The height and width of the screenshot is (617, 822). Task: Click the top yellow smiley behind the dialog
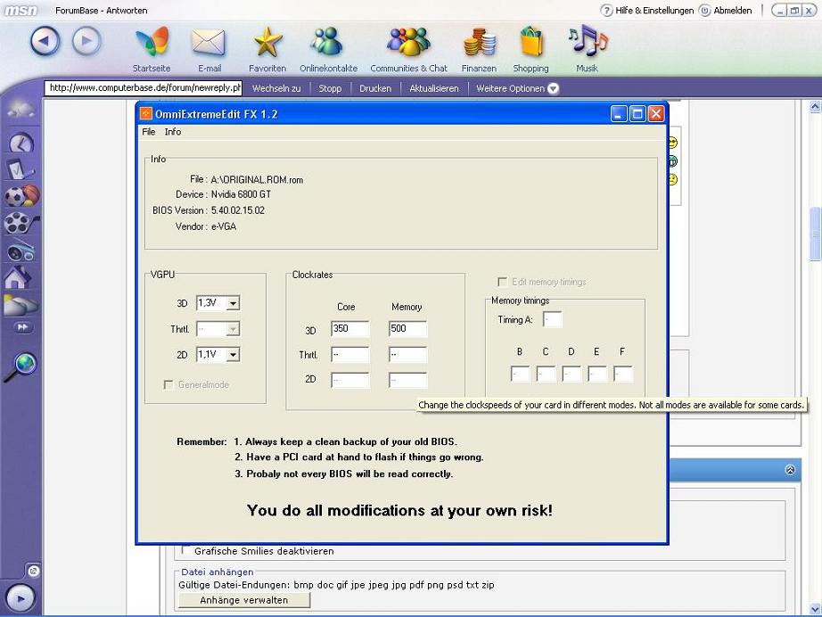pos(672,143)
